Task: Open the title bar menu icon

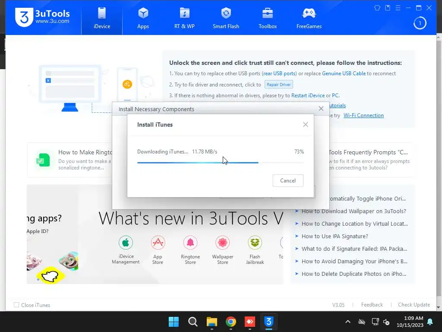Action: coord(398,8)
